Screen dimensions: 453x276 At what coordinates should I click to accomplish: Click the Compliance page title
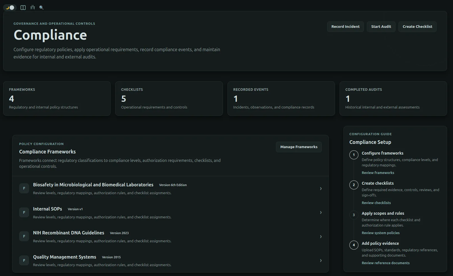point(50,35)
